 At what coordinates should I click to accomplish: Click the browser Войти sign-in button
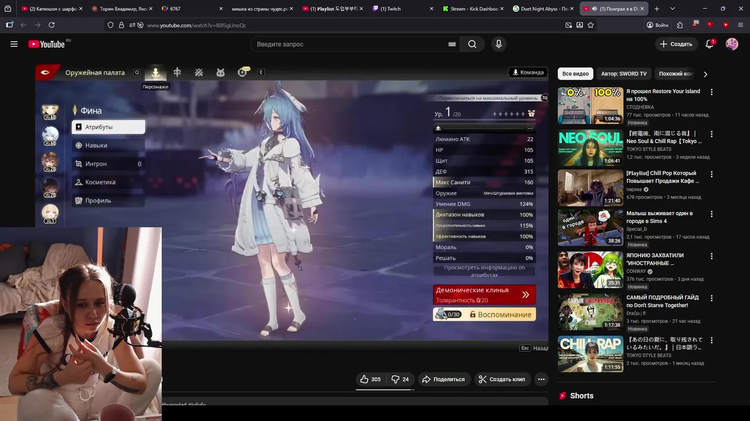pyautogui.click(x=657, y=25)
